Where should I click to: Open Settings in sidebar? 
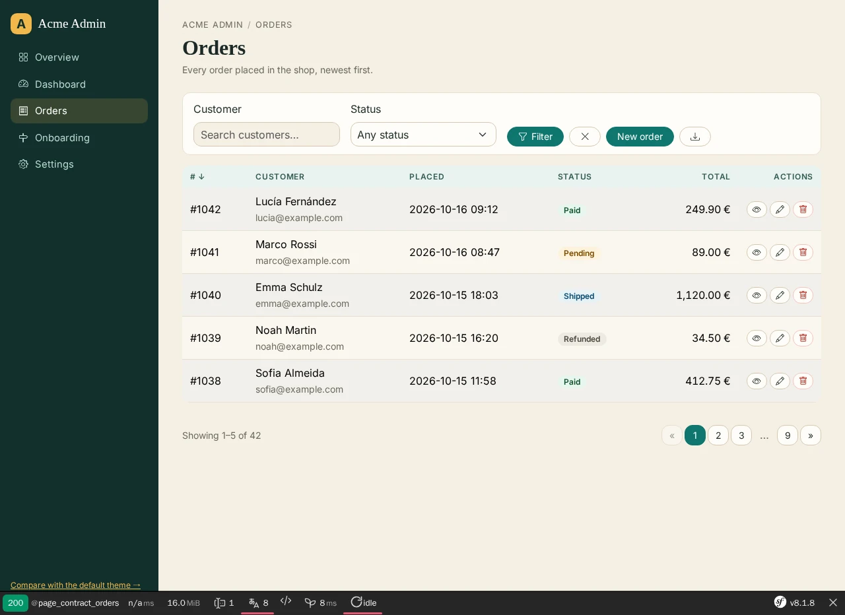click(79, 164)
